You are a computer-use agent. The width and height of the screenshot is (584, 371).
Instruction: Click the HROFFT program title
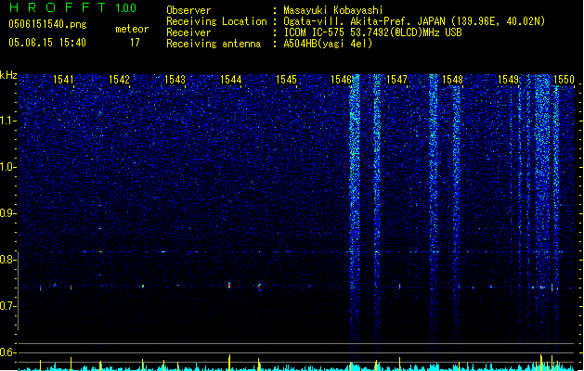tap(58, 7)
